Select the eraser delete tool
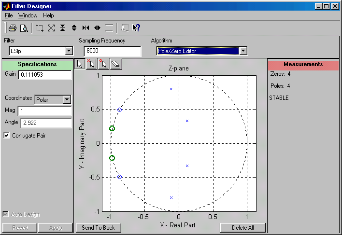Viewport: 342px width, 235px height. coord(114,64)
